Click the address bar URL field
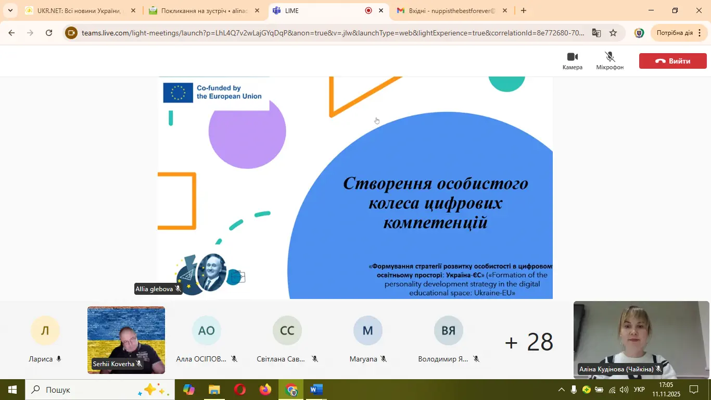This screenshot has width=711, height=400. click(333, 33)
